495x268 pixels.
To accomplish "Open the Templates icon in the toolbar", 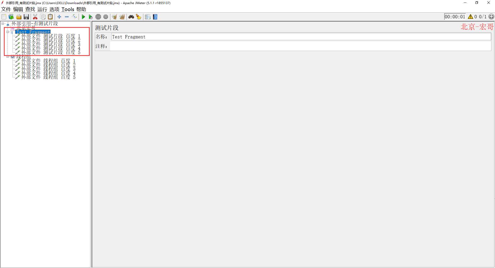I will [x=11, y=17].
